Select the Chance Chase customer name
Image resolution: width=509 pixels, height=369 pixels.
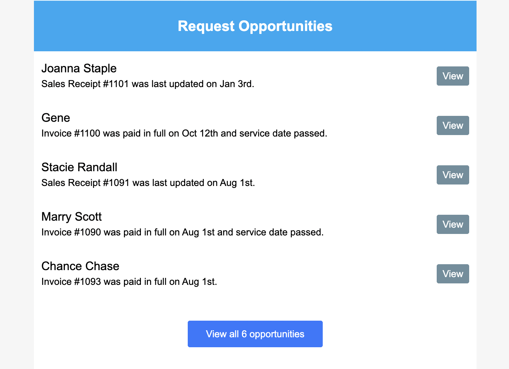coord(80,266)
